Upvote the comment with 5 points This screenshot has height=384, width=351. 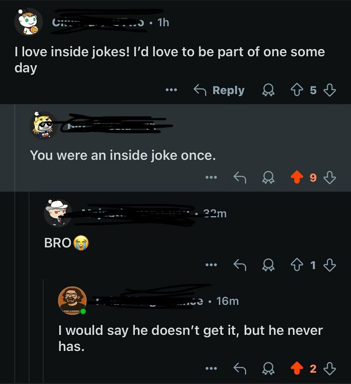coord(297,90)
